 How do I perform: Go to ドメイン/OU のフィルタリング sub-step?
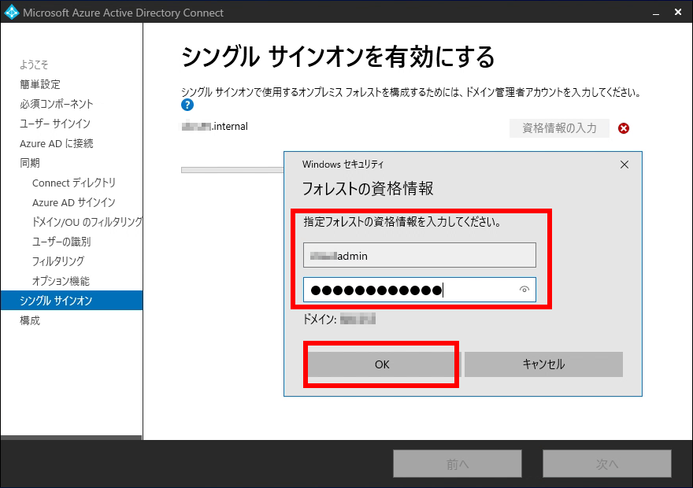(x=87, y=222)
